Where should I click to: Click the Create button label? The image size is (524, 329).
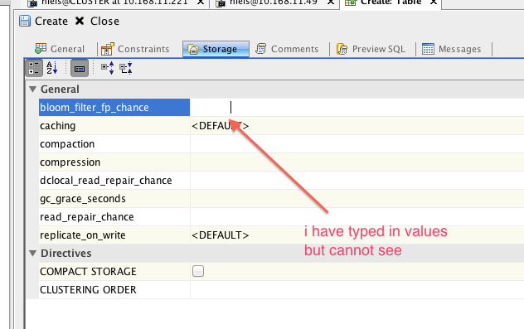(x=51, y=22)
